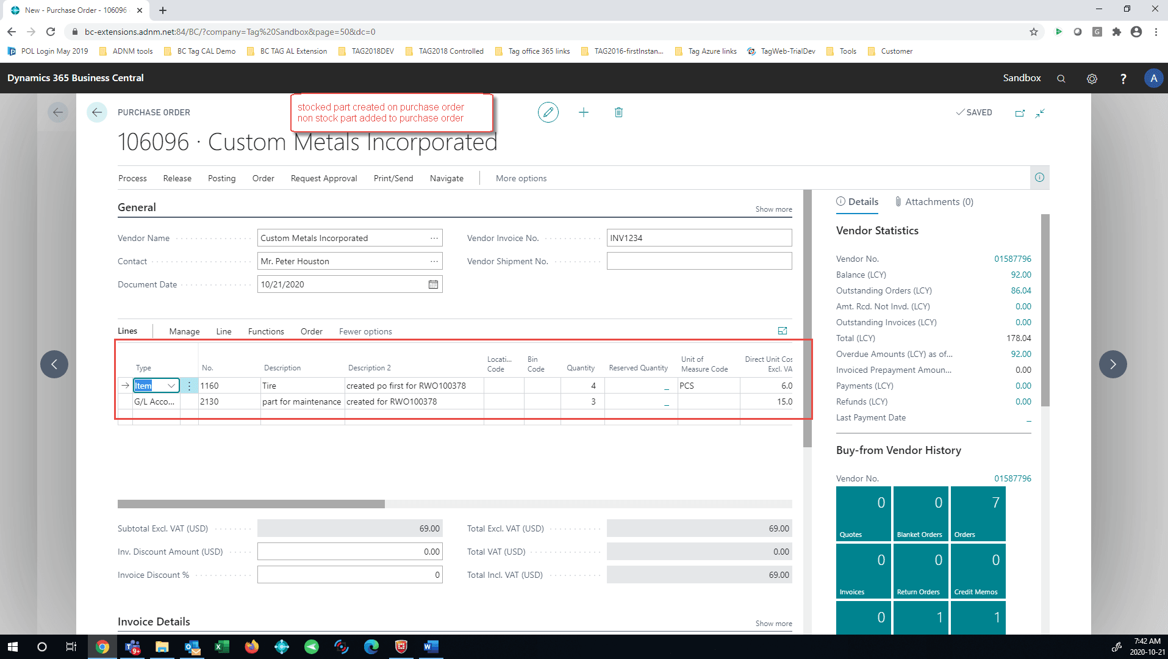Screen dimensions: 1168x659
Task: Click the Invoice Discount % field
Action: point(349,575)
